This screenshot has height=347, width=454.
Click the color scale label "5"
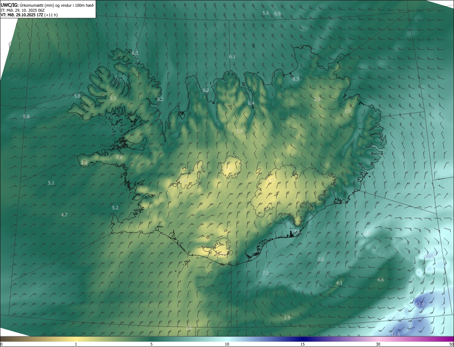pyautogui.click(x=151, y=344)
